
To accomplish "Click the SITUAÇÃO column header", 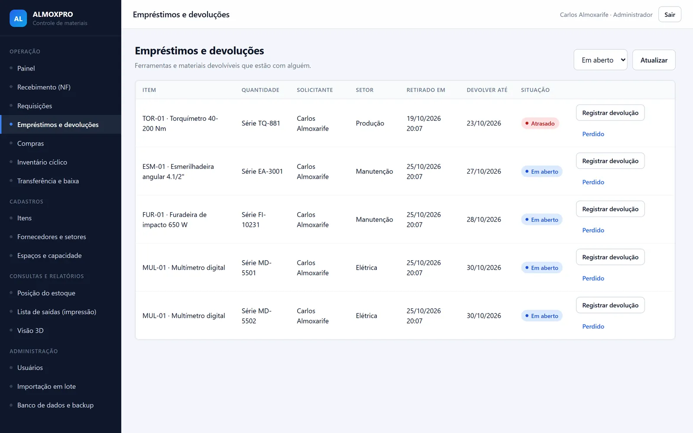I will coord(535,90).
